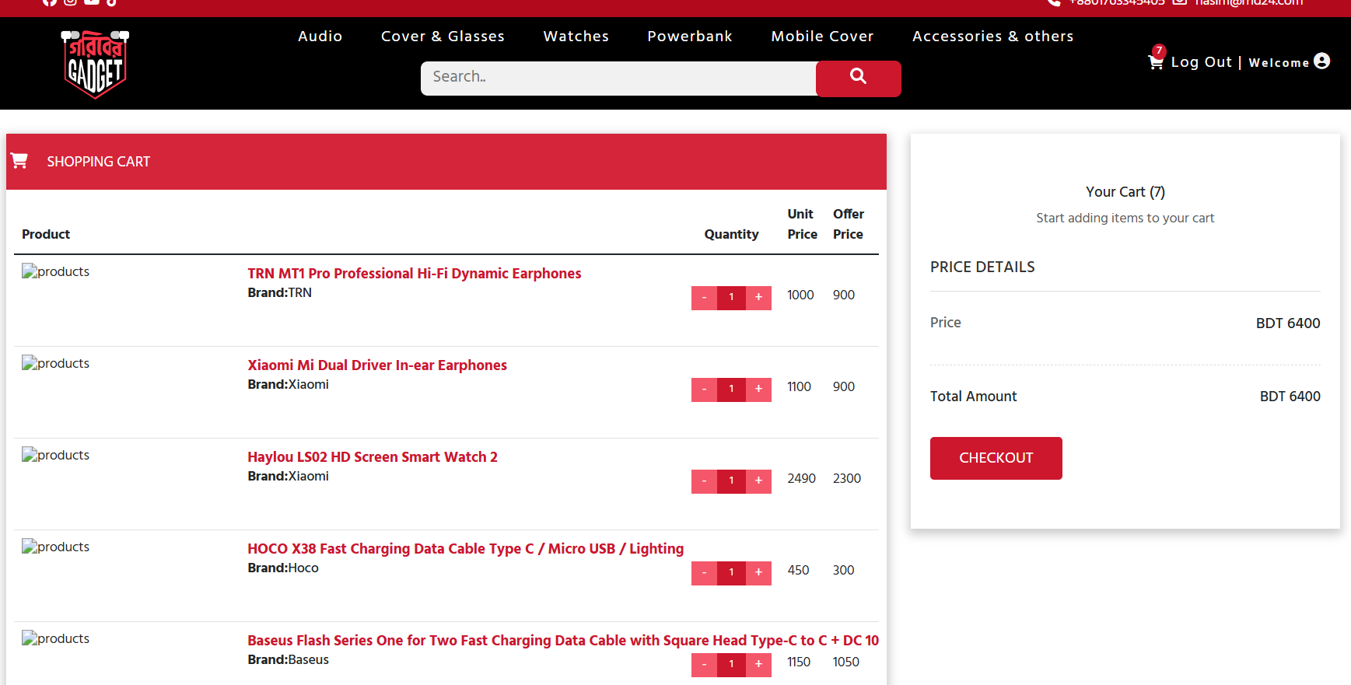The height and width of the screenshot is (685, 1351).
Task: Open the Accessories & others menu
Action: (x=992, y=37)
